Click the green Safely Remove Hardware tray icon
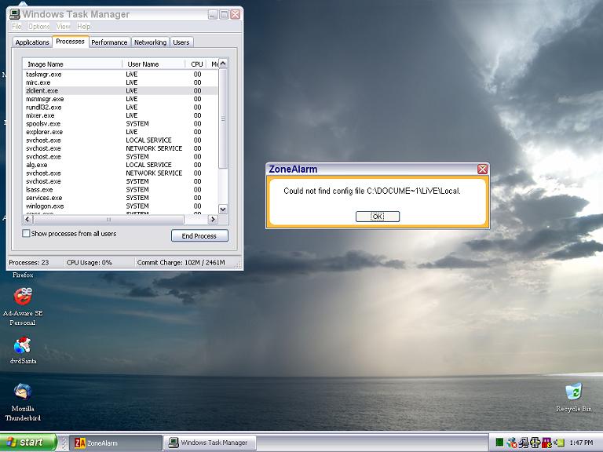The width and height of the screenshot is (603, 452). pyautogui.click(x=560, y=443)
